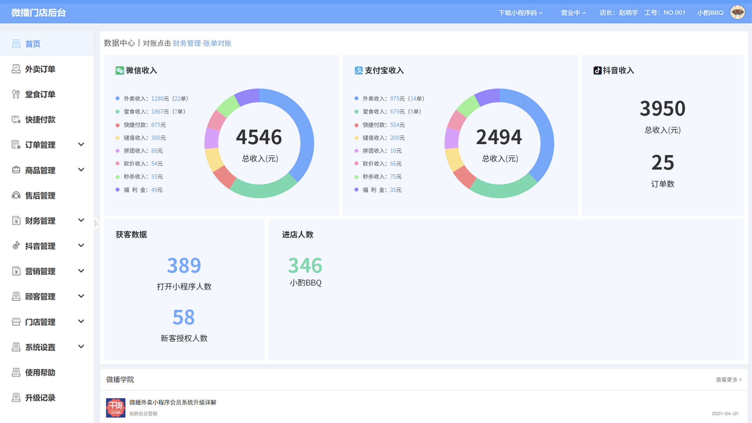The height and width of the screenshot is (423, 752).
Task: Click the 首页 home icon in sidebar
Action: click(x=16, y=43)
